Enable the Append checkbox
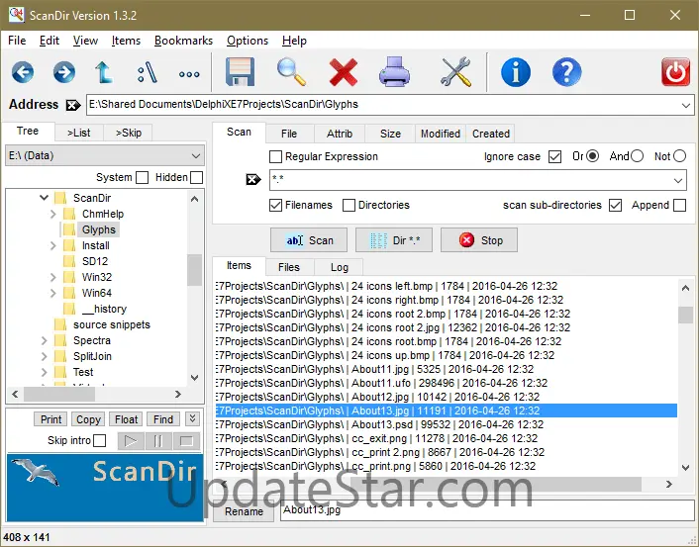Screen dimensions: 699x547 click(x=679, y=206)
